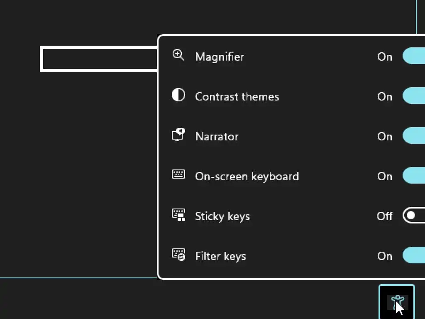Focus the white-outlined input box
This screenshot has width=425, height=319.
pyautogui.click(x=100, y=59)
